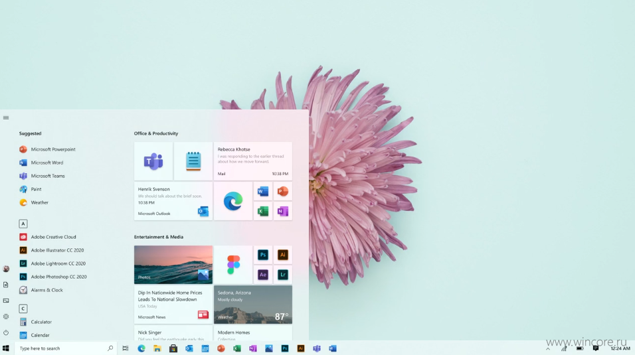Screen dimensions: 635x355
Task: Launch the Microsoft Edge tile
Action: (x=233, y=201)
